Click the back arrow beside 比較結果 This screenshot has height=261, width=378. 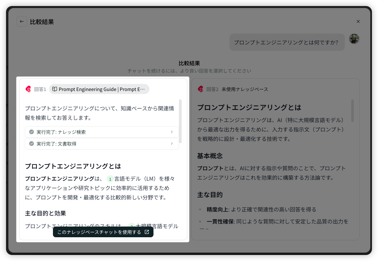(x=22, y=21)
